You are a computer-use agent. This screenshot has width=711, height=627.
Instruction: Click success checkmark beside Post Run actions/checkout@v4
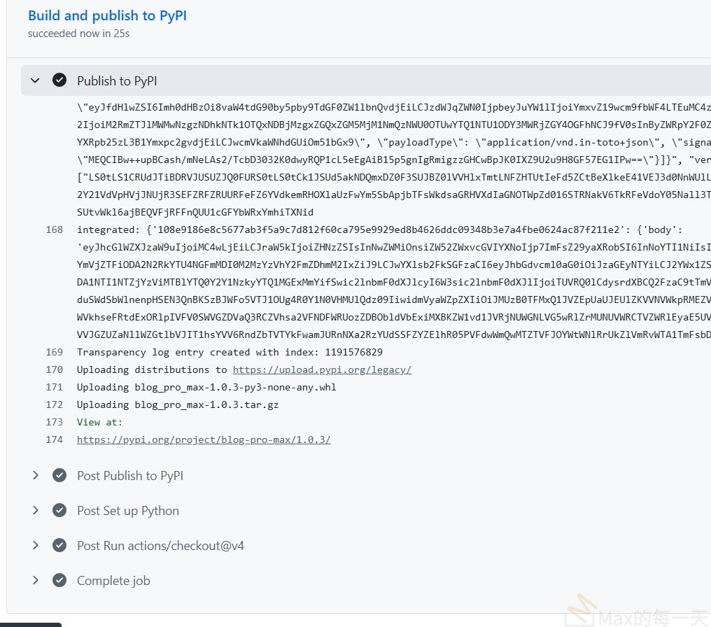(59, 545)
